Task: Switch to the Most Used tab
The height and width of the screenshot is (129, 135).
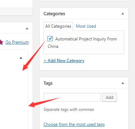Action: click(86, 26)
